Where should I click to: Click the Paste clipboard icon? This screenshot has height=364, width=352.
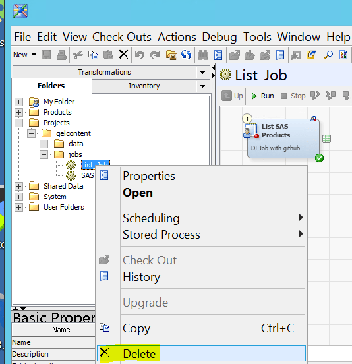pyautogui.click(x=108, y=55)
